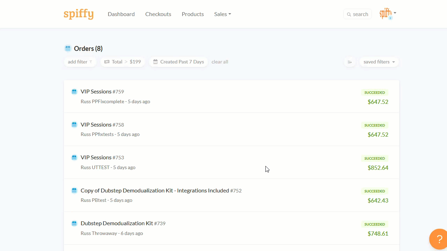Click customer Russ PBtest text

94,200
